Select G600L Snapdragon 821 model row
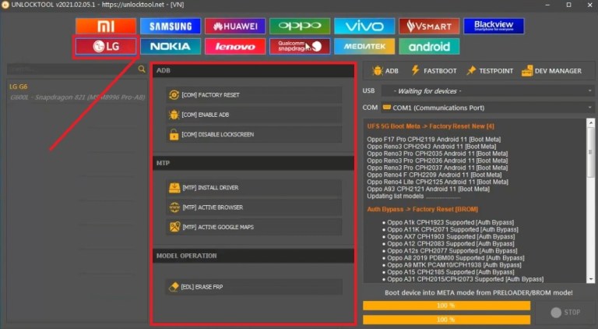The width and height of the screenshot is (598, 329). 77,97
